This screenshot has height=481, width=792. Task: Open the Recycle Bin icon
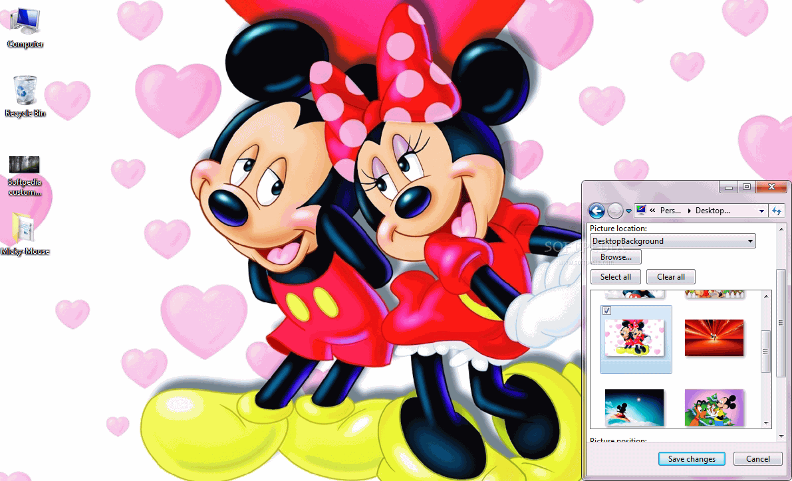[25, 96]
